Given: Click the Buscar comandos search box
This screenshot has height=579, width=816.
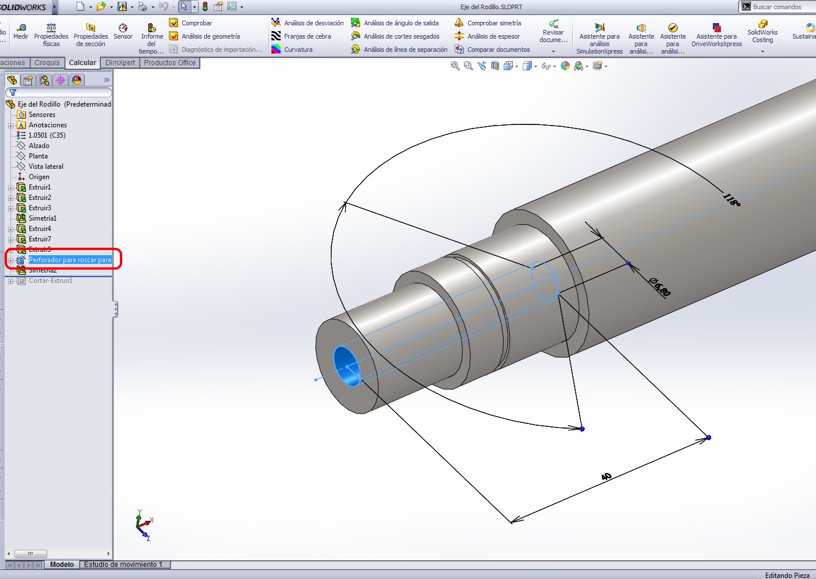Looking at the screenshot, I should coord(777,7).
